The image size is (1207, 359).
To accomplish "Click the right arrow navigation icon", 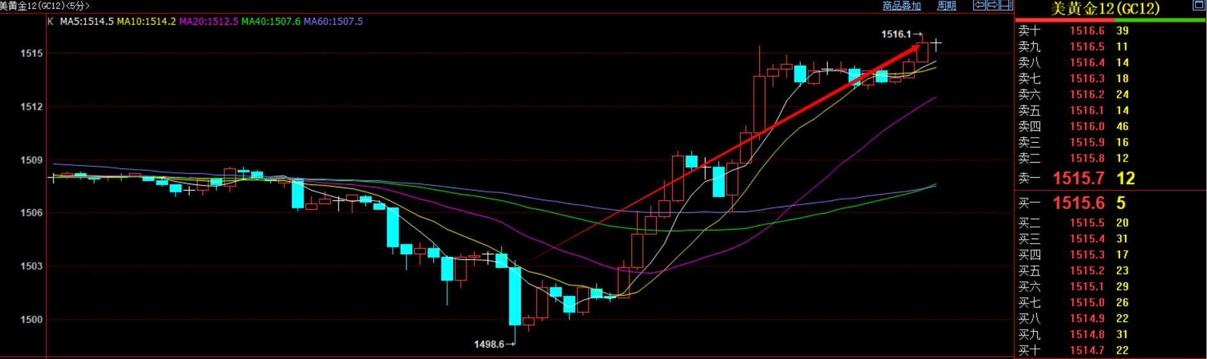I will 992,5.
